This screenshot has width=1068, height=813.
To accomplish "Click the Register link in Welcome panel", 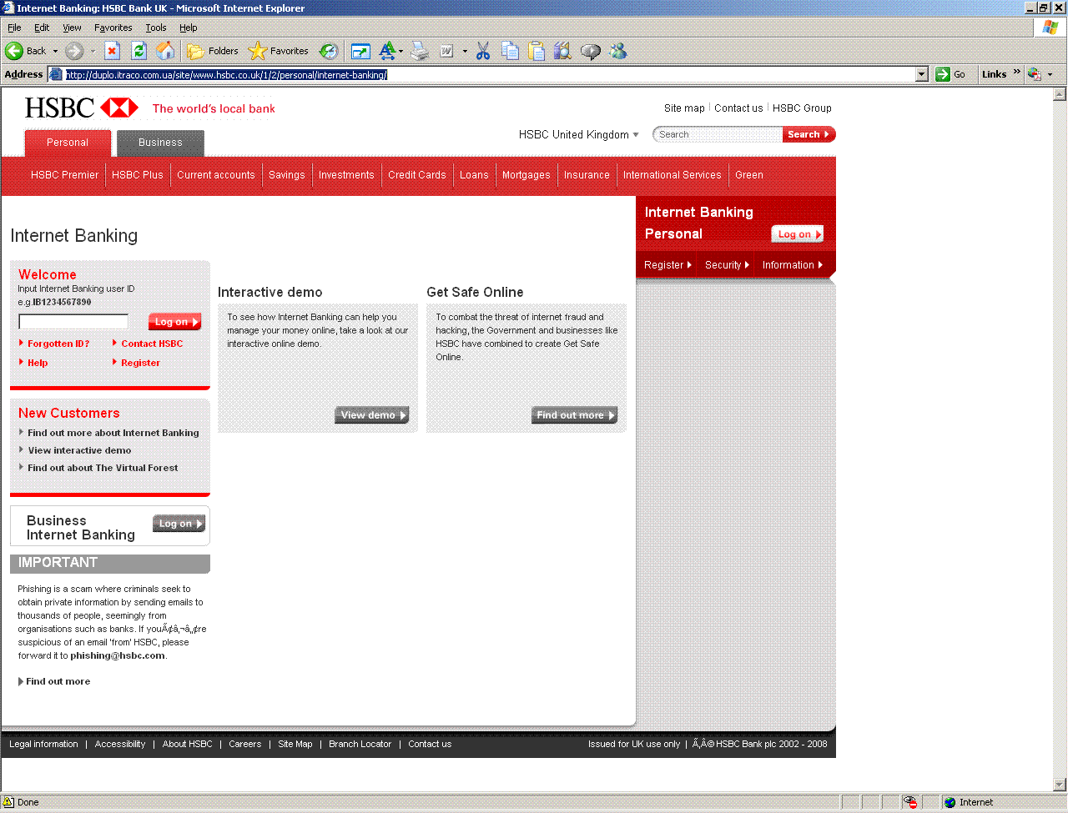I will [140, 363].
